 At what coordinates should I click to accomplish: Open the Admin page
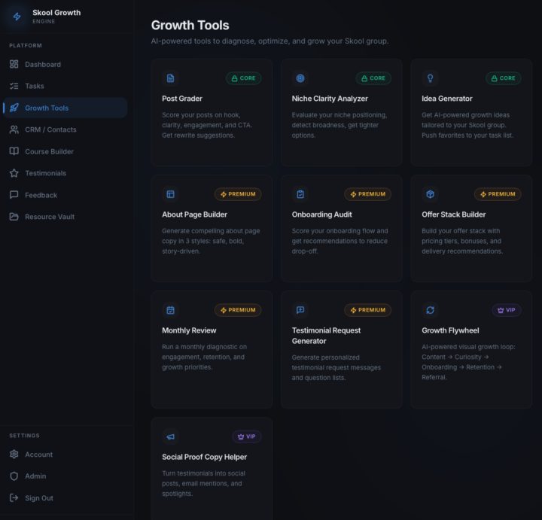coord(65,476)
